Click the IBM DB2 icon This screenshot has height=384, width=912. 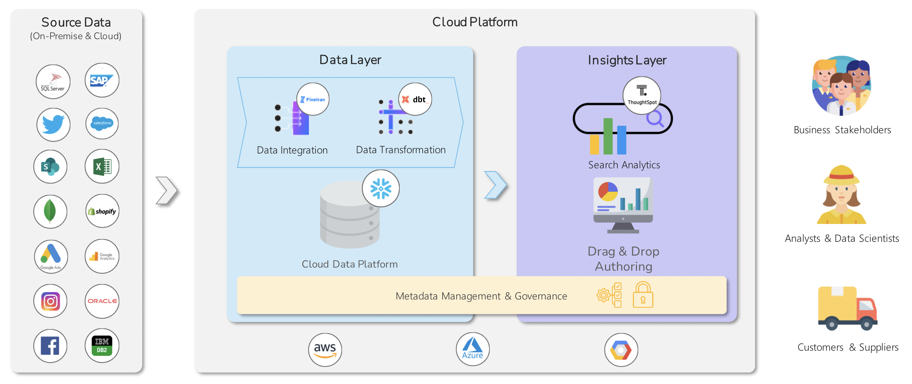coord(102,346)
